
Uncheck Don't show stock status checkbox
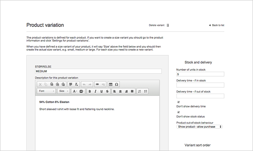(178, 112)
